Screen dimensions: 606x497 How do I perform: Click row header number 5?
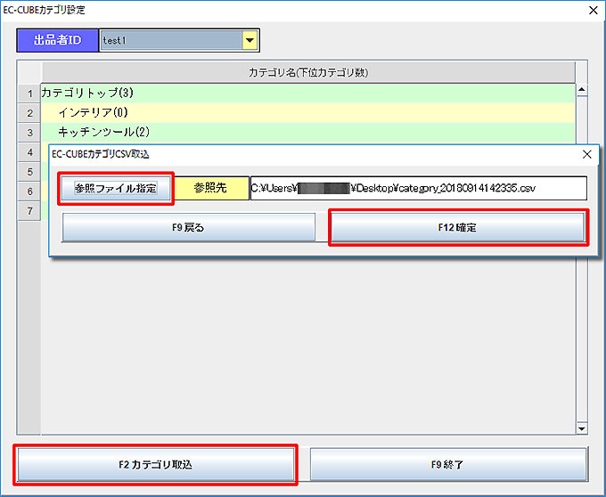(29, 172)
